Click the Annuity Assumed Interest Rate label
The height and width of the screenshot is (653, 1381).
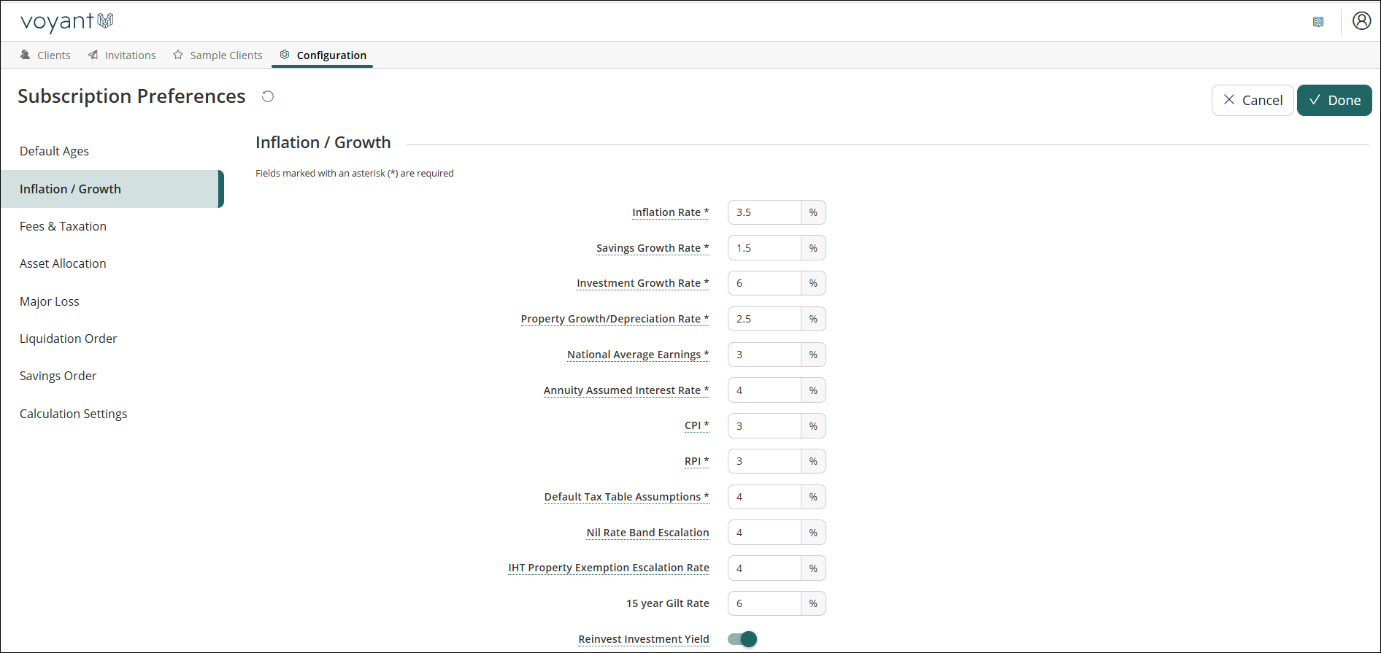[x=626, y=390]
